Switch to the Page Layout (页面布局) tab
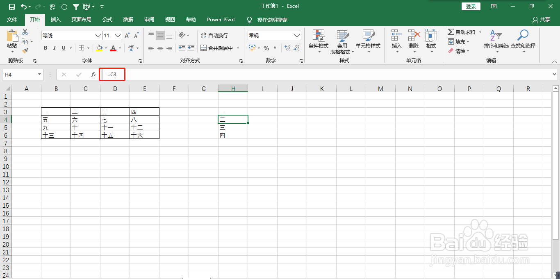Viewport: 560px width, 279px height. tap(81, 20)
